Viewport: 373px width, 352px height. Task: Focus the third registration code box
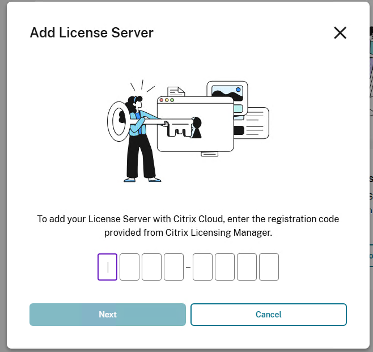click(x=151, y=267)
